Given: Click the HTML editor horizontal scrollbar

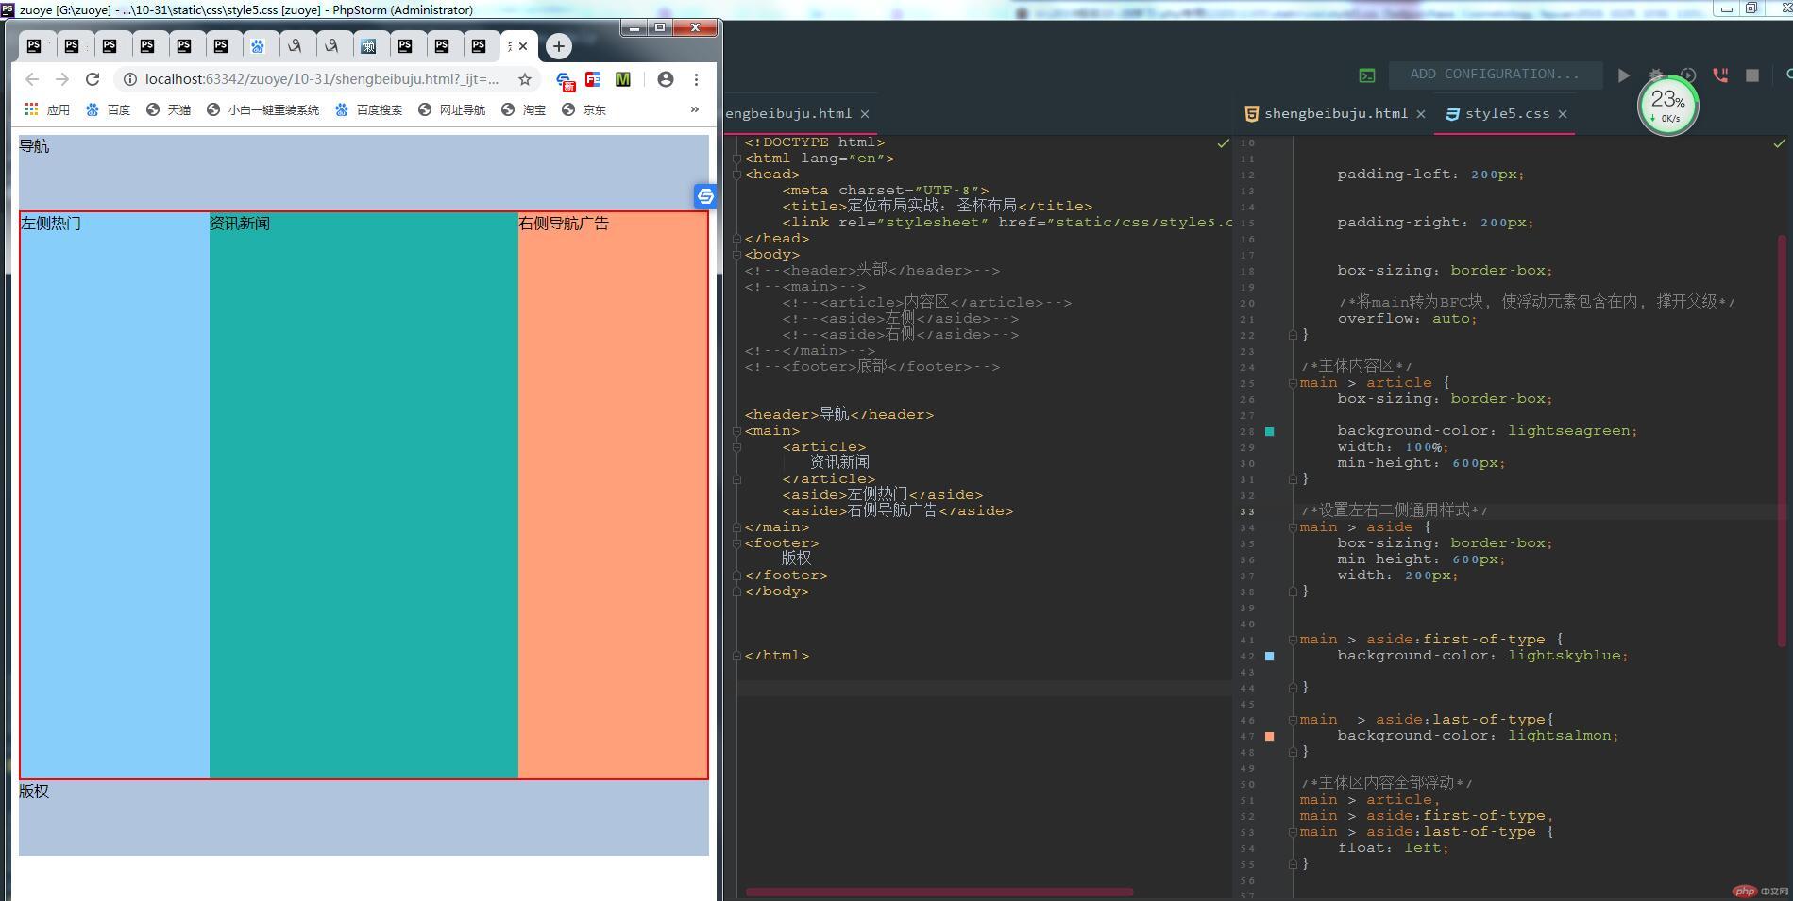Looking at the screenshot, I should [939, 892].
